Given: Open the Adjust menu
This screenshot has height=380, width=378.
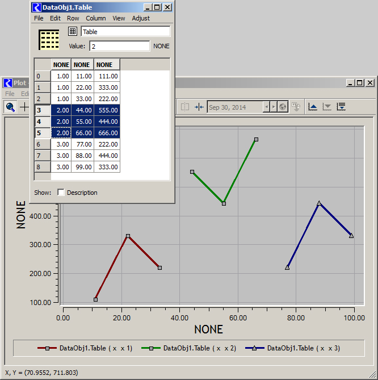Looking at the screenshot, I should (x=141, y=18).
